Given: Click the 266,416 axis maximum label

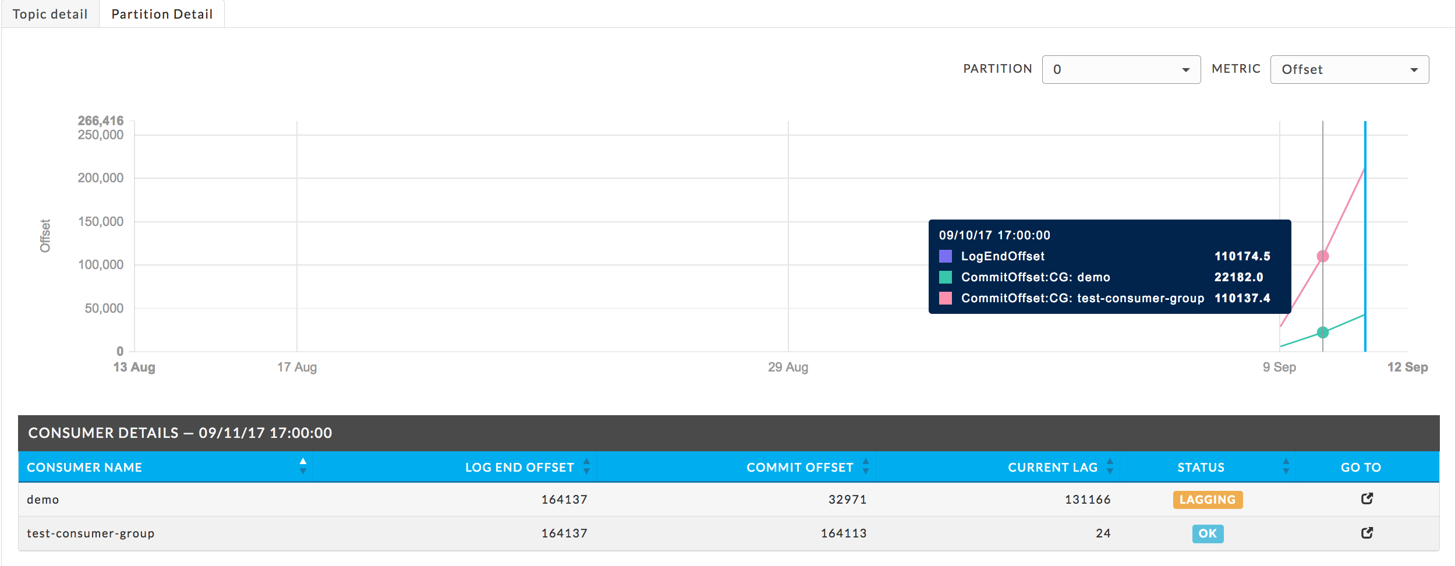Looking at the screenshot, I should [x=101, y=121].
